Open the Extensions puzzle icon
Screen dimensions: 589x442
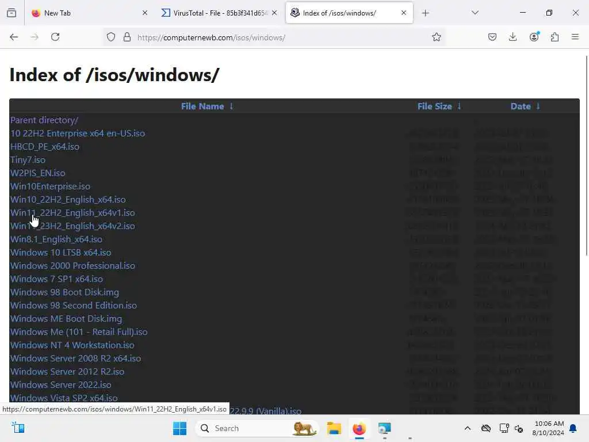[554, 37]
